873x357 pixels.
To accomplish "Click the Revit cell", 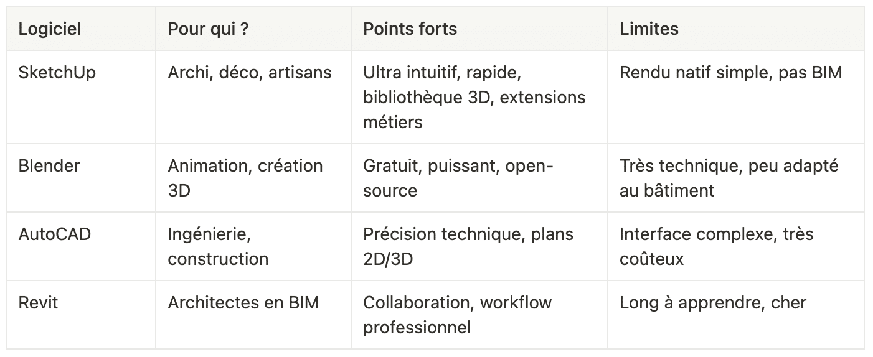I will tap(81, 315).
